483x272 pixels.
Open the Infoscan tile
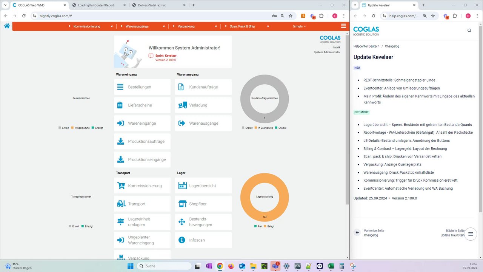point(203,240)
